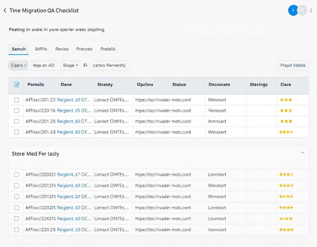The height and width of the screenshot is (247, 317).
Task: Click the carlen Remerally pill button
Action: click(x=110, y=65)
